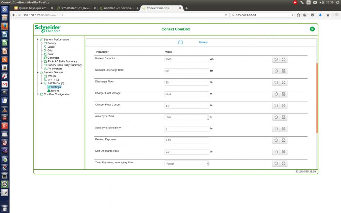This screenshot has width=341, height=213.
Task: Open PV & AC Daily Summary
Action: (x=62, y=61)
